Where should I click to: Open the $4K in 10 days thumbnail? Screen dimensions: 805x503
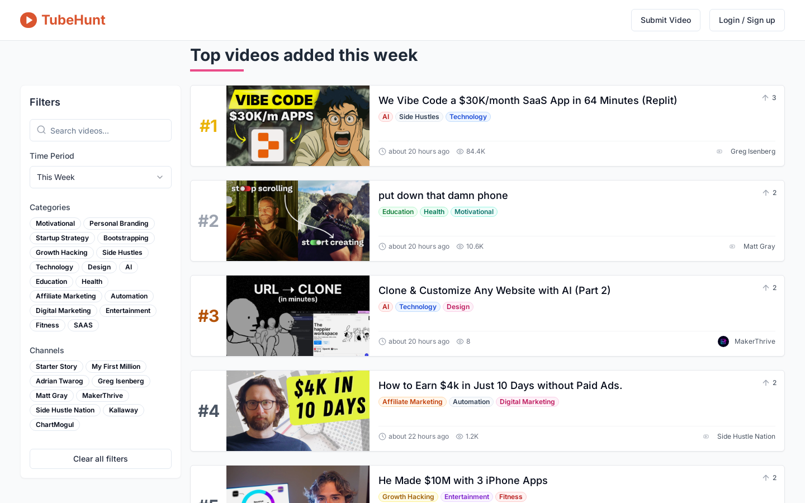[x=298, y=411]
